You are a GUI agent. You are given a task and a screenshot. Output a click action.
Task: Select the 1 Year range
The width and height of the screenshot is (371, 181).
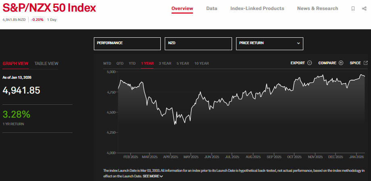click(x=147, y=63)
